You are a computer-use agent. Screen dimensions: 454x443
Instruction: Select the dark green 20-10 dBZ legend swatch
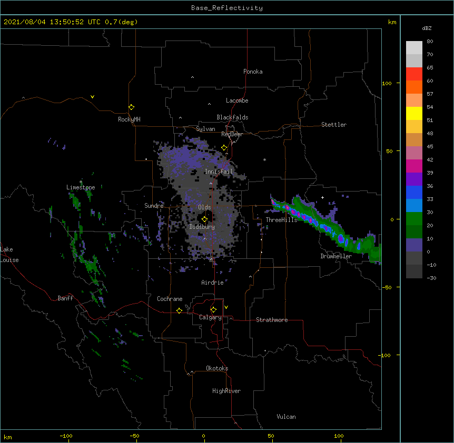coord(414,232)
